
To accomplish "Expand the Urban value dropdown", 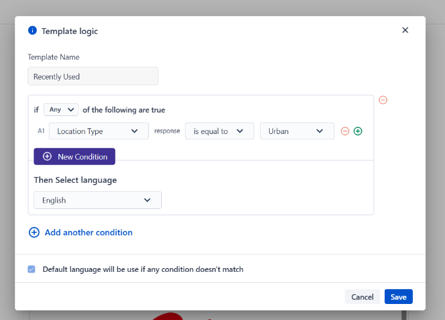I will point(297,131).
